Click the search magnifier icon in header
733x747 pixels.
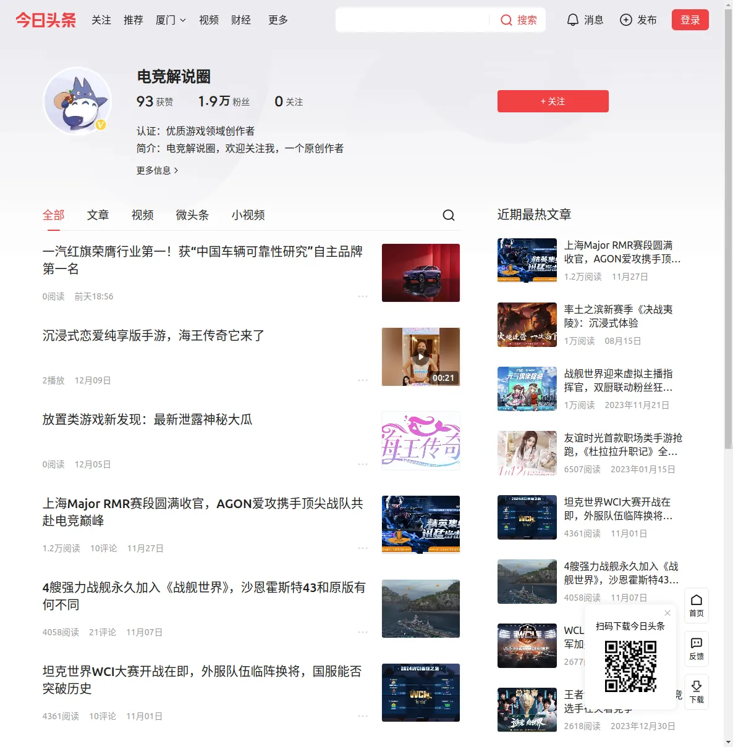click(506, 20)
